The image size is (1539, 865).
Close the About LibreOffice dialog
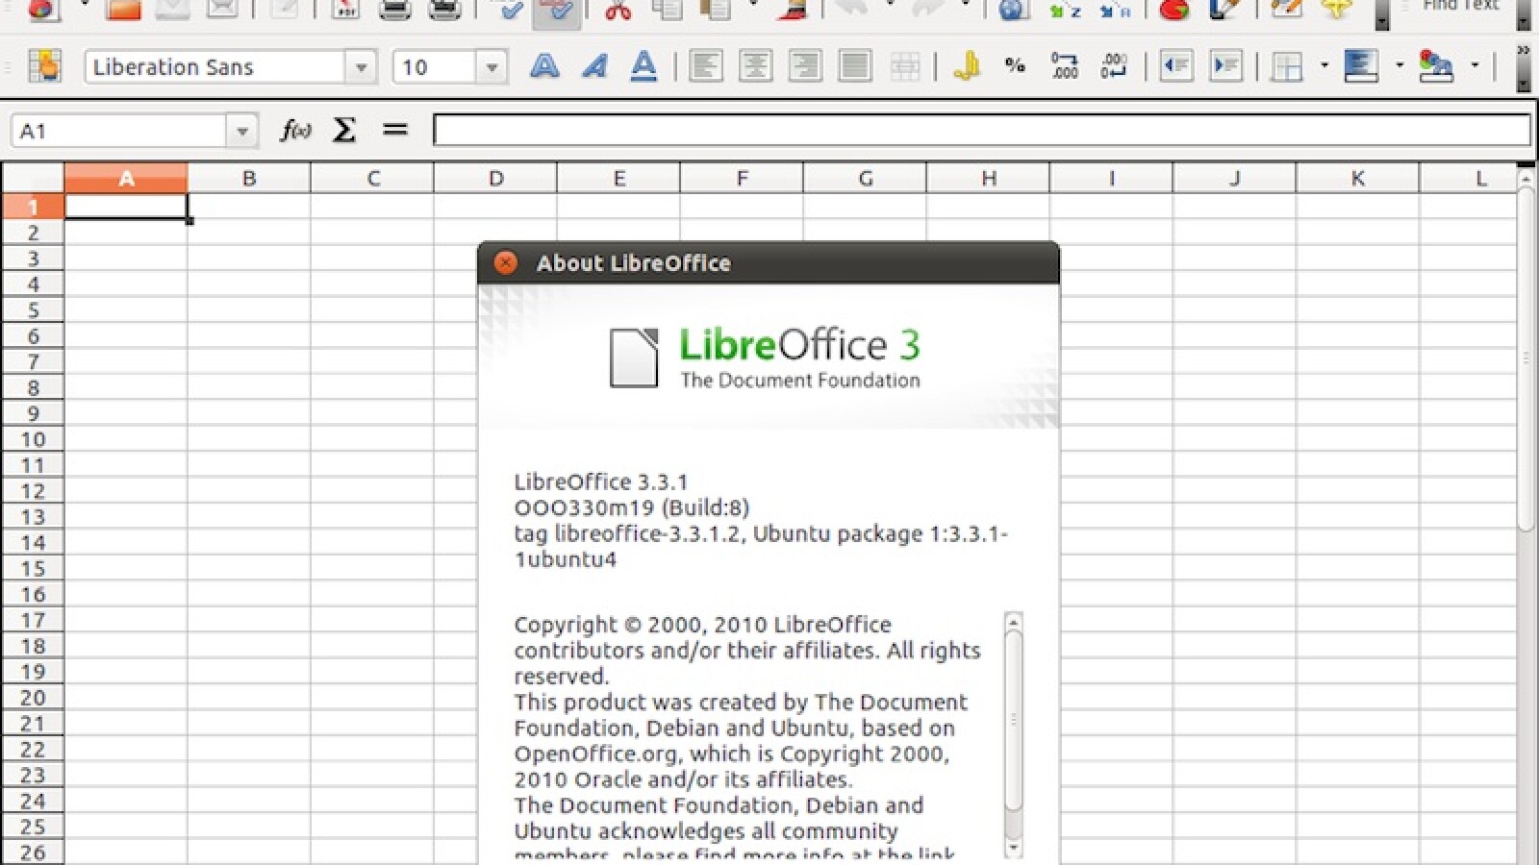coord(505,263)
